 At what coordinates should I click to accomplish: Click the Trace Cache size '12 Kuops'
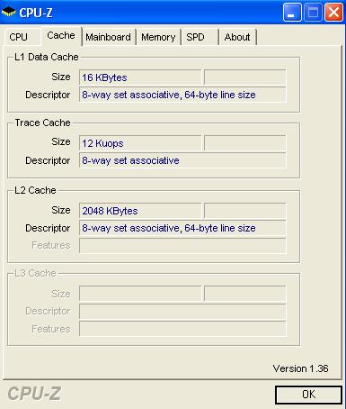click(140, 143)
